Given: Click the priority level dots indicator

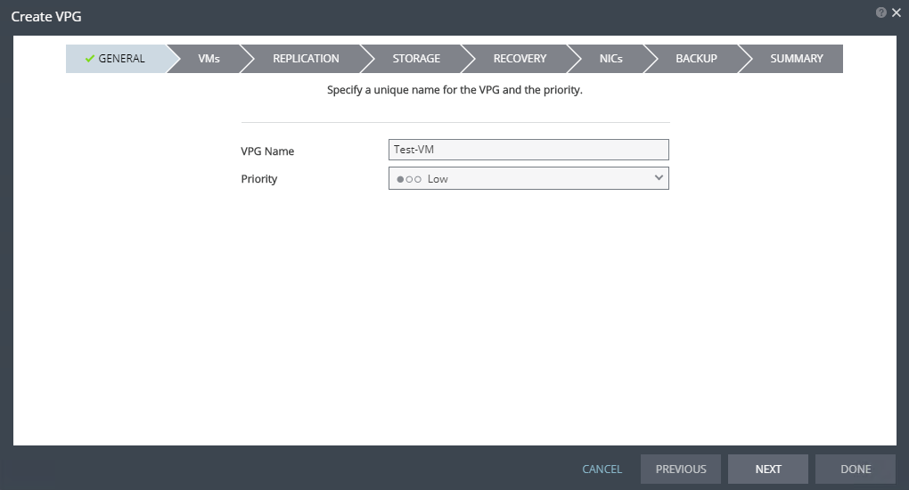Looking at the screenshot, I should [409, 179].
